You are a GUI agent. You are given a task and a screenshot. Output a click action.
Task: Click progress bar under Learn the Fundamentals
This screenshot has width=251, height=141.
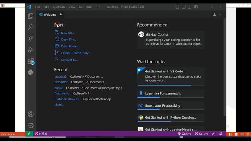[171, 97]
